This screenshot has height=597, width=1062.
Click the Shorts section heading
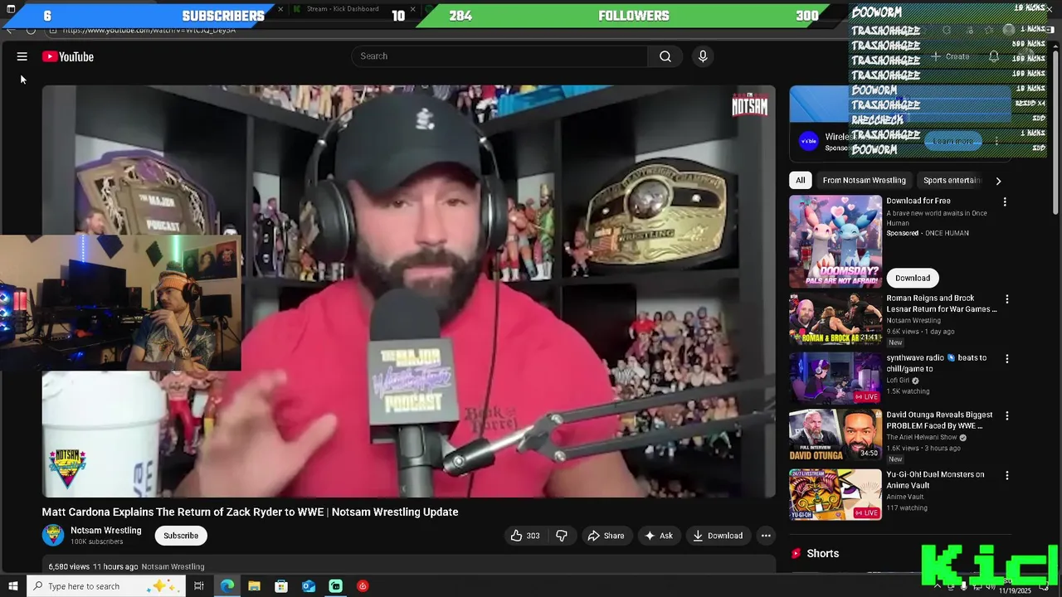click(823, 553)
